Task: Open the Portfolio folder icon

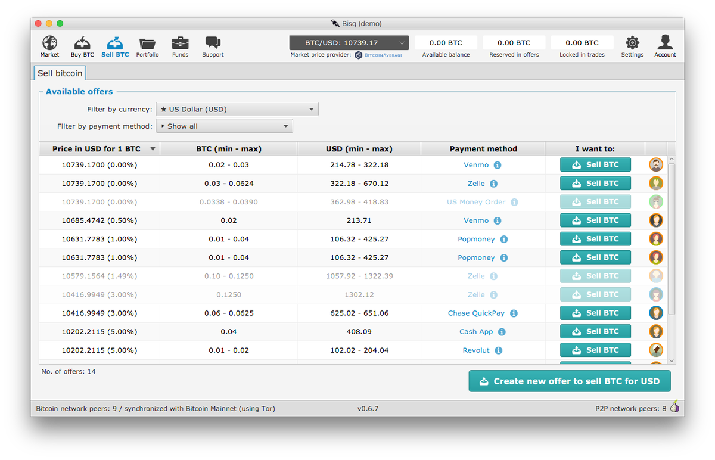Action: [x=147, y=43]
